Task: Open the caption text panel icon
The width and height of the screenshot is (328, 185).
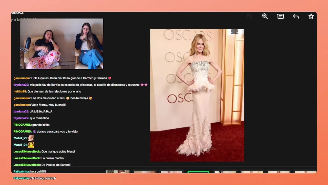Action: tap(280, 16)
